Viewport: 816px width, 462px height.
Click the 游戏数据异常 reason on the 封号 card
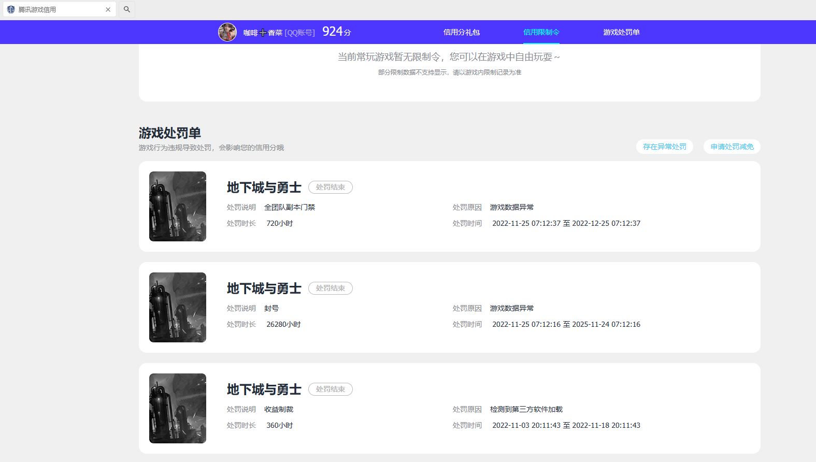pos(512,308)
